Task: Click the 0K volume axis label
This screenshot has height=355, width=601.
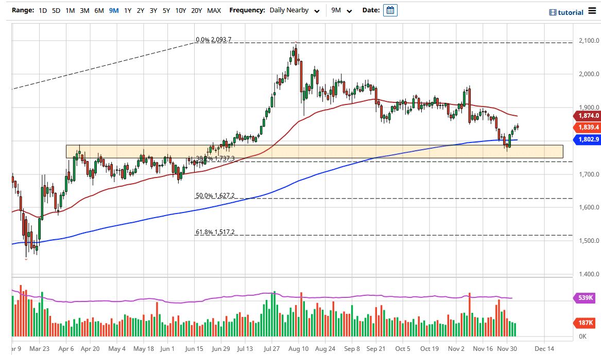Action: [582, 336]
